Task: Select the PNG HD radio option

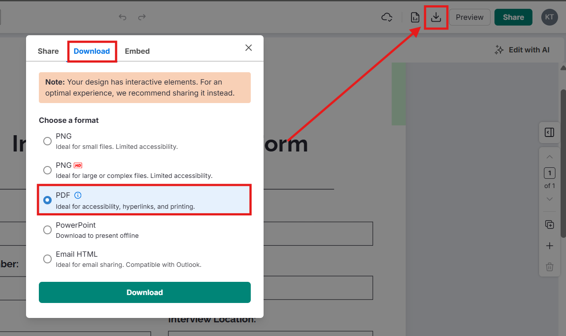Action: (x=47, y=170)
